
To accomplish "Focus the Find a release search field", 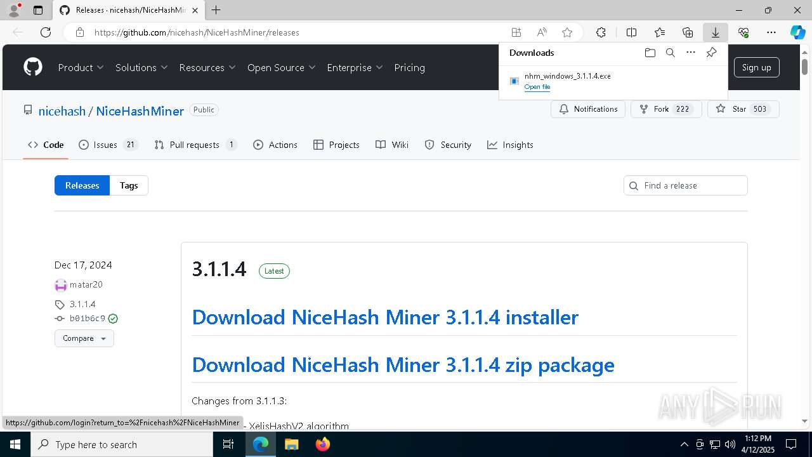I will [x=686, y=185].
